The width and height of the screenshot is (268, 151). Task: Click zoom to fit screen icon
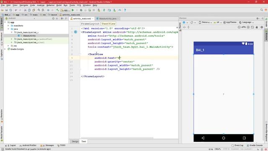pyautogui.click(x=252, y=27)
